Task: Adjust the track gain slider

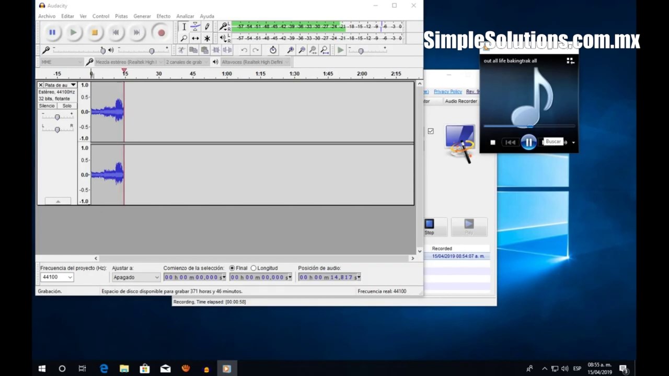Action: point(57,117)
